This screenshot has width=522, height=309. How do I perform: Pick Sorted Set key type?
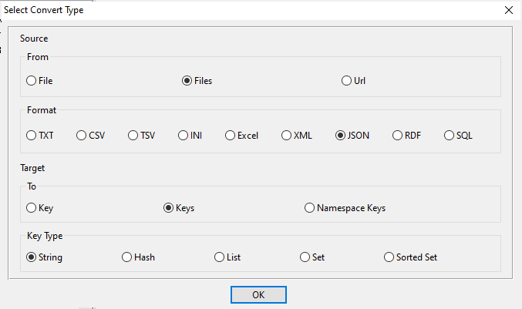[389, 257]
